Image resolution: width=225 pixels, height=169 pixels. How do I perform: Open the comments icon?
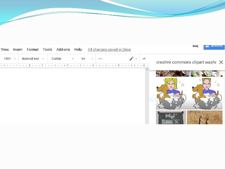[x=195, y=46]
